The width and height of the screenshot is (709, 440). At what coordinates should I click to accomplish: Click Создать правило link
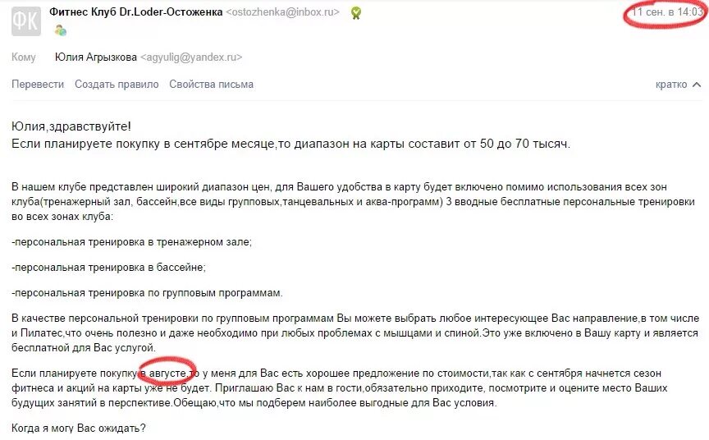tap(117, 84)
